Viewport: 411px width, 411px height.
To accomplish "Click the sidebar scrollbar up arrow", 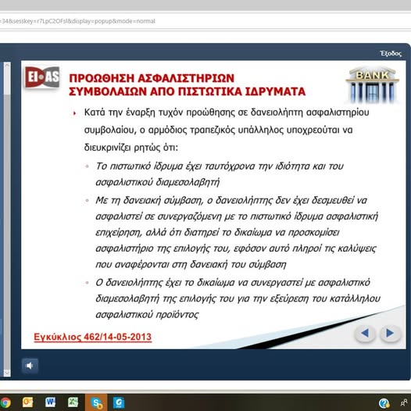I will click(7, 66).
